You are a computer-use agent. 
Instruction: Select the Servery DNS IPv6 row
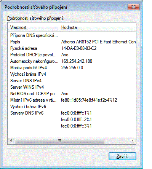72,113
